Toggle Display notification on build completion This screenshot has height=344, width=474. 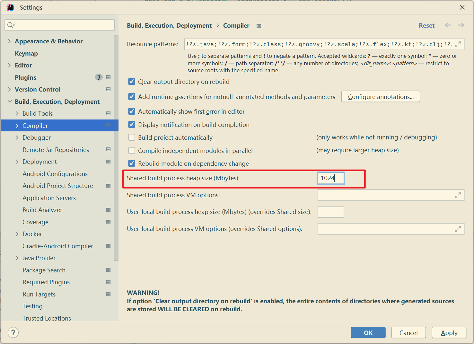click(x=132, y=125)
